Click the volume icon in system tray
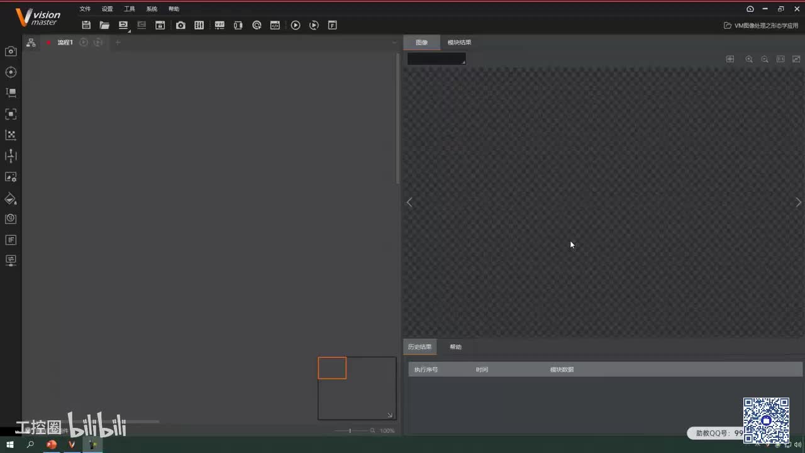This screenshot has width=805, height=453. 797,444
